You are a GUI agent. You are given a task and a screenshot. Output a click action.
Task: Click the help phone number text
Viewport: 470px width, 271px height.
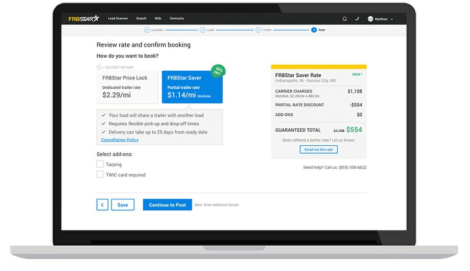tap(352, 168)
